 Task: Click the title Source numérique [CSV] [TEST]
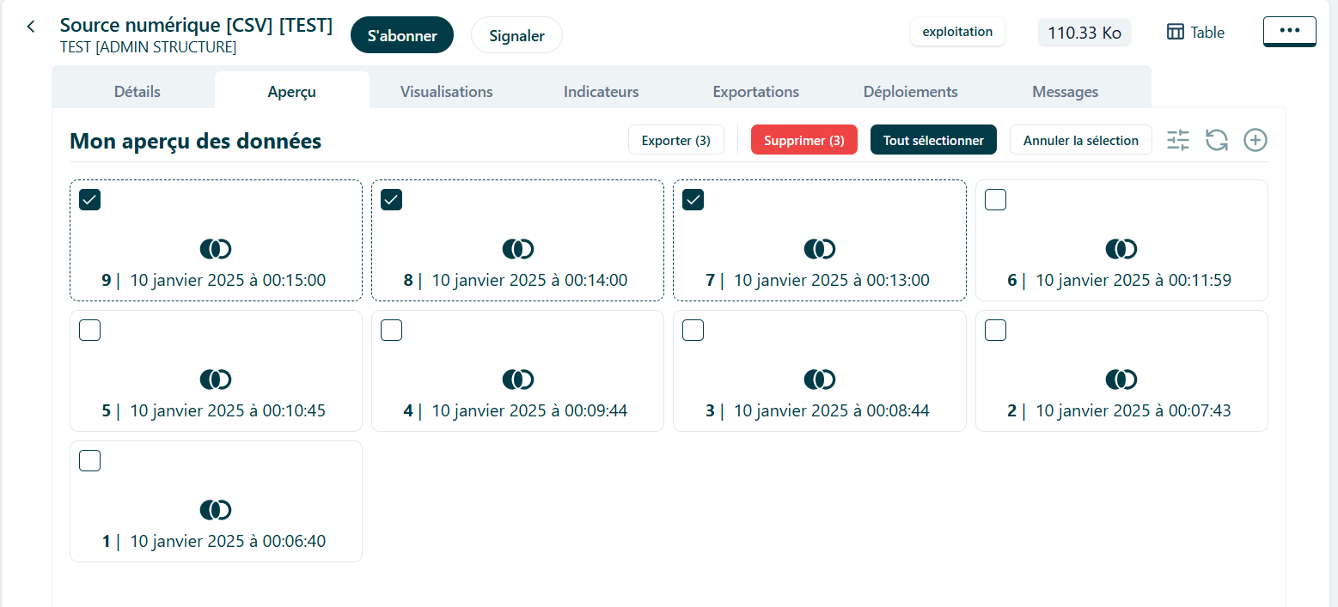[196, 25]
